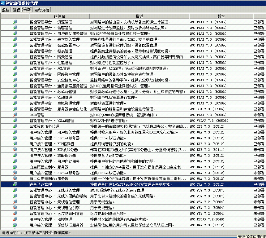Click the undeployed icon beside EIP从服务器 row

(x=15, y=149)
